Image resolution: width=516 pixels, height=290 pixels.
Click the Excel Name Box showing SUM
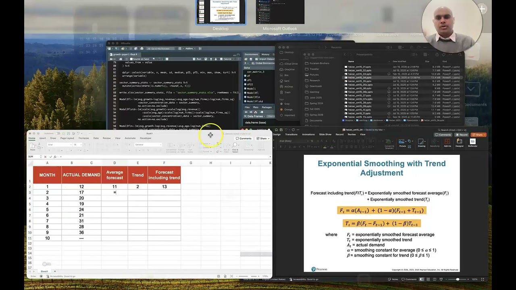tap(34, 157)
